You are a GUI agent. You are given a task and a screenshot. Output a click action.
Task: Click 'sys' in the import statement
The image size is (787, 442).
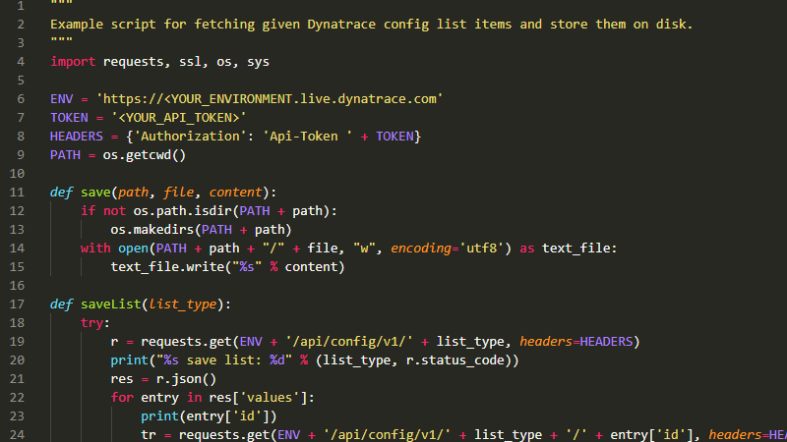point(258,62)
